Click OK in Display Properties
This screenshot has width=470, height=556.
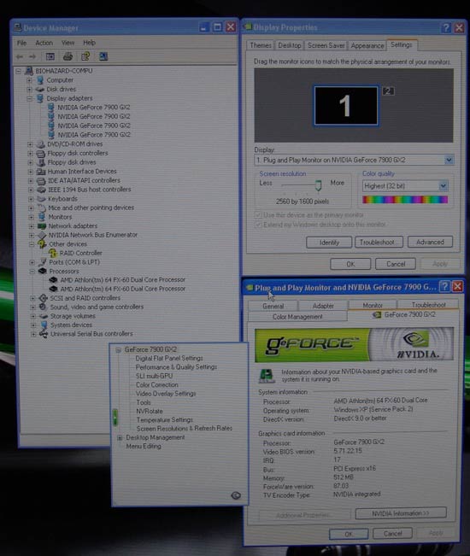pyautogui.click(x=350, y=264)
